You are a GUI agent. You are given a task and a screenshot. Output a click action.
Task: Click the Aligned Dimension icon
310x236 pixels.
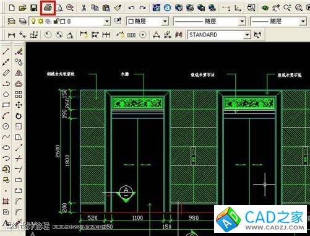pyautogui.click(x=22, y=35)
